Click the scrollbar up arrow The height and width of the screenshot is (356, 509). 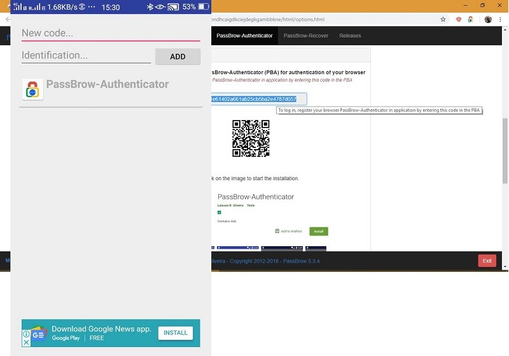pyautogui.click(x=505, y=29)
